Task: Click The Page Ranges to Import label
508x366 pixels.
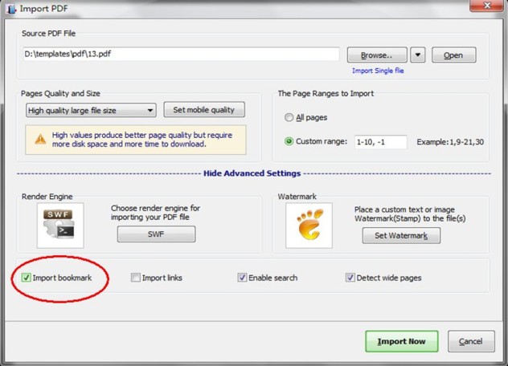Action: coord(326,94)
